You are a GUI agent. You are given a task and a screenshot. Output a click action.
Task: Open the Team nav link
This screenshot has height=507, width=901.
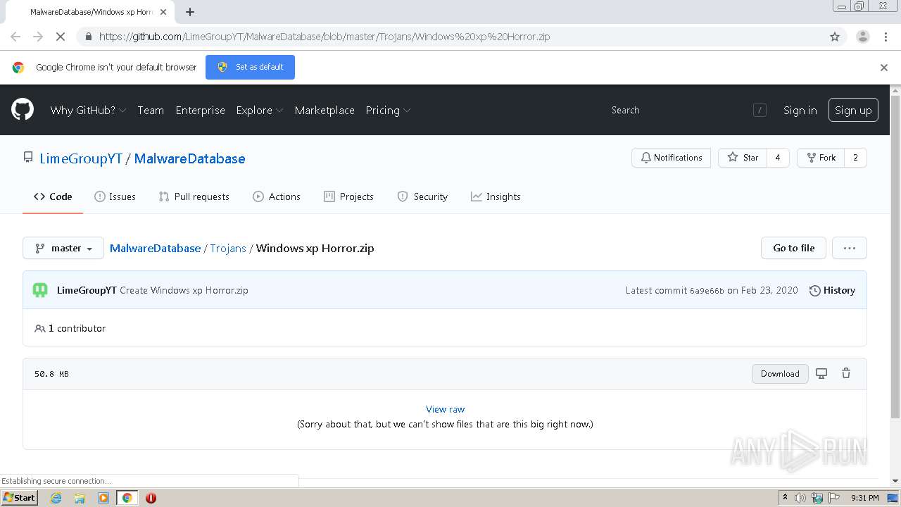151,110
